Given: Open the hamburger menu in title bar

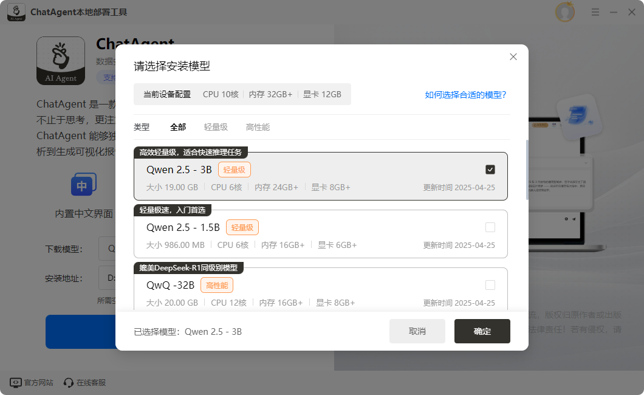Looking at the screenshot, I should [595, 12].
